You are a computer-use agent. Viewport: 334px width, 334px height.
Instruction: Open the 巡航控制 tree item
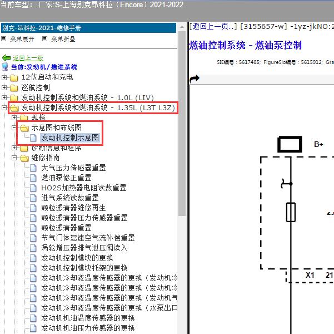[x=36, y=87]
